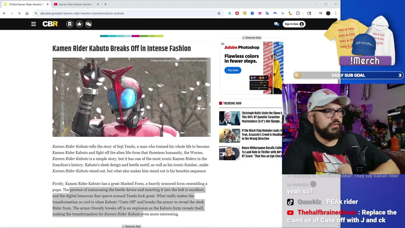
Task: Click the TikTok icon in stream chat
Action: (x=290, y=202)
